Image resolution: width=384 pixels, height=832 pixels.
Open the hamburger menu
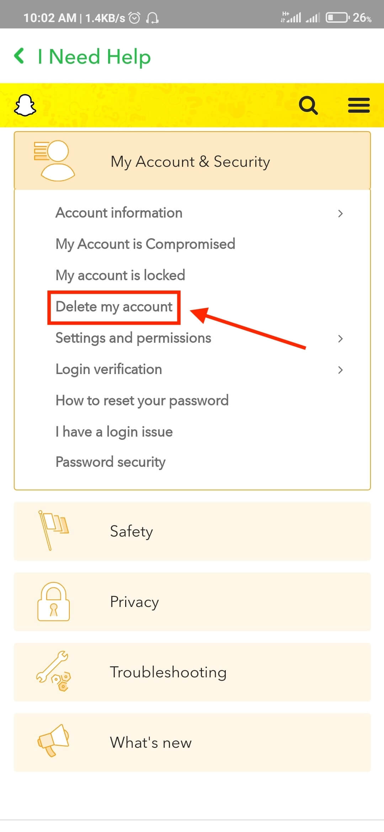pos(359,105)
